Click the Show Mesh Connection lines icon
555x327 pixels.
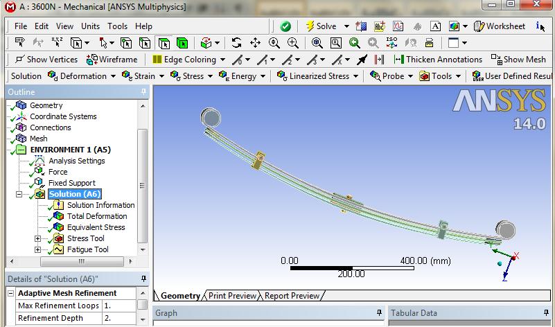[x=379, y=60]
